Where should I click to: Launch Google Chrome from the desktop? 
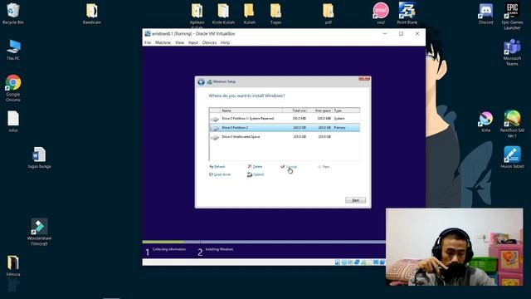coord(13,88)
